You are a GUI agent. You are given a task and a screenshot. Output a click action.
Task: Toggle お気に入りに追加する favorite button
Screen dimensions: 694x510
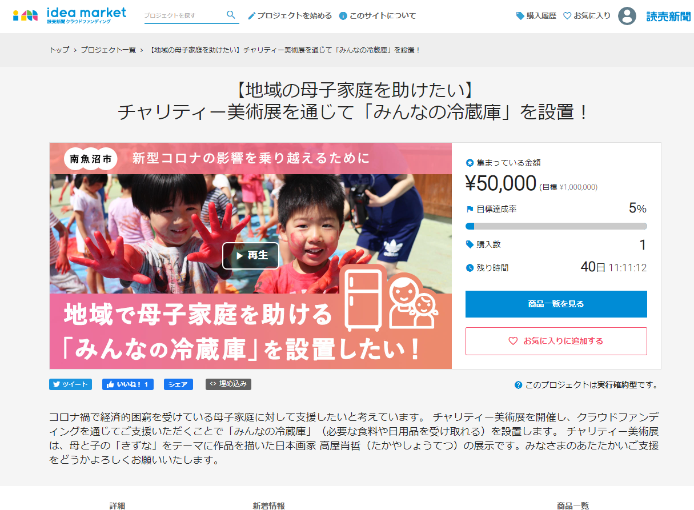(x=556, y=341)
